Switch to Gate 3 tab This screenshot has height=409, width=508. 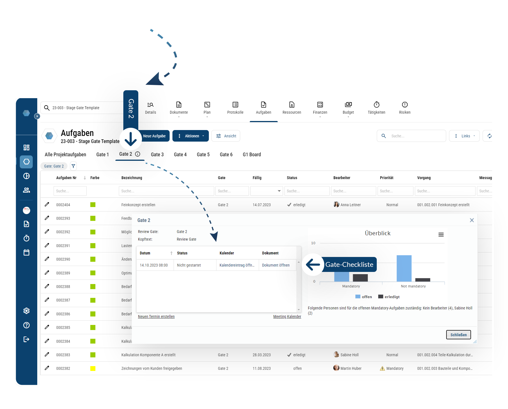tap(157, 155)
